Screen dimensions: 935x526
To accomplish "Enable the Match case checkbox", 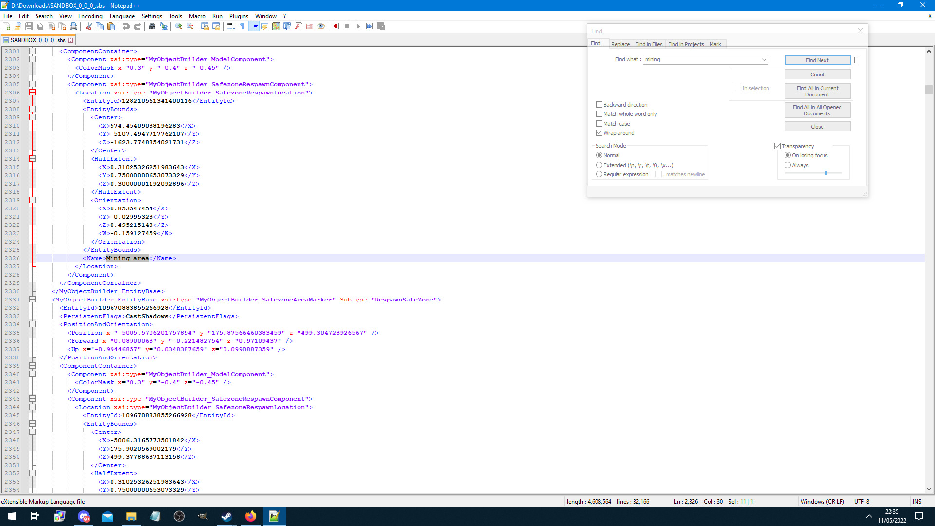I will (x=599, y=124).
